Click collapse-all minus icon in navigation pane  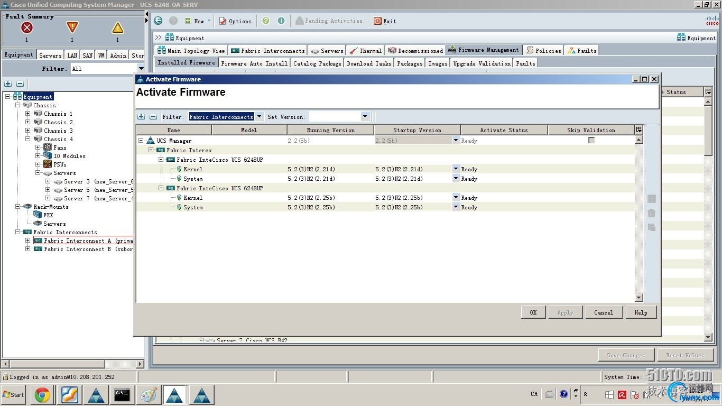click(x=20, y=84)
